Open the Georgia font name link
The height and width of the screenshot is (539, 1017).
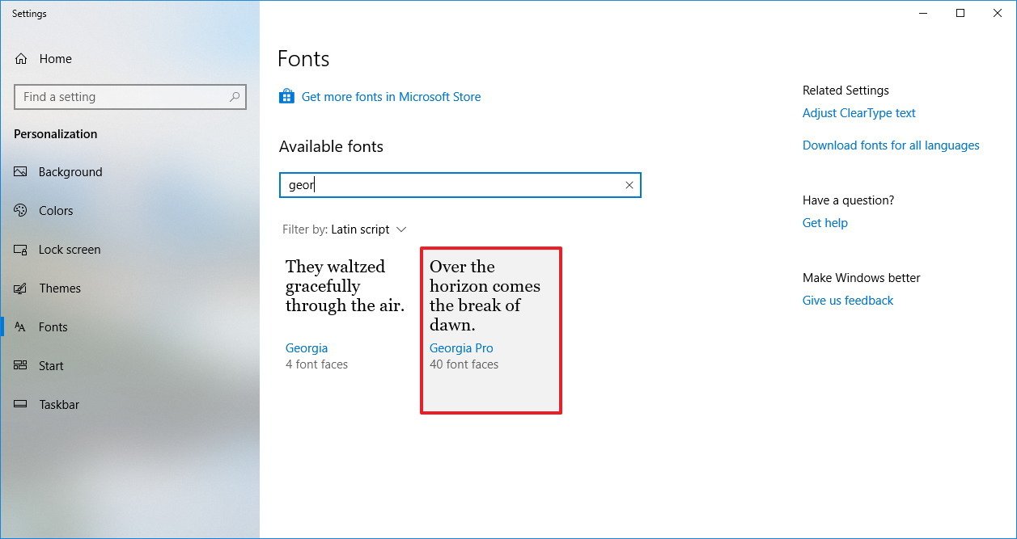(307, 348)
